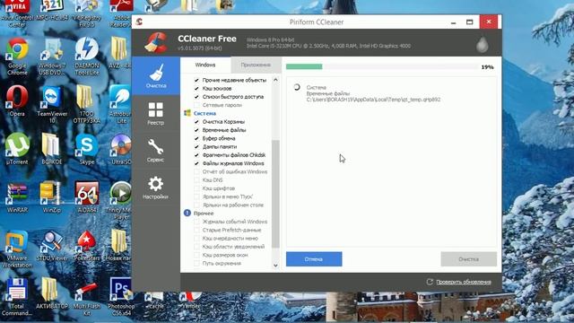
Task: Enable Сетевые пароли checkbox
Action: [x=196, y=105]
